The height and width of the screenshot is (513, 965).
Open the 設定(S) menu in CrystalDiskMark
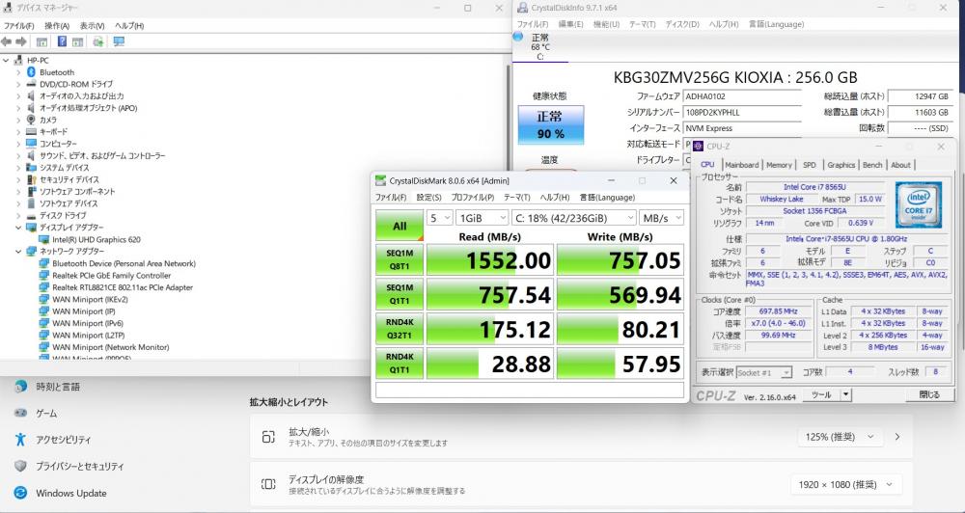pos(428,197)
